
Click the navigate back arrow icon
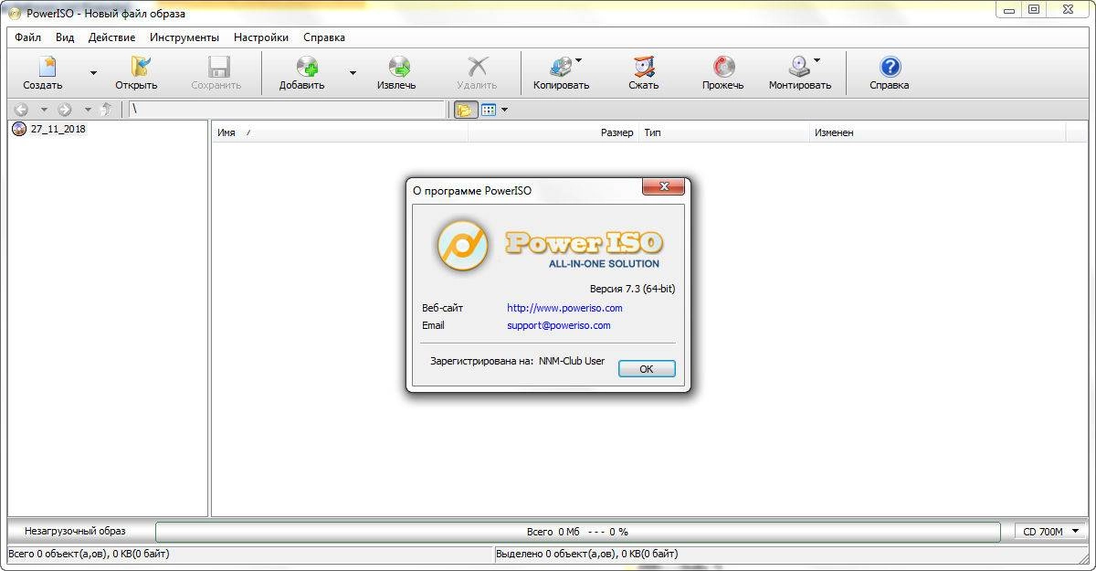[x=22, y=110]
